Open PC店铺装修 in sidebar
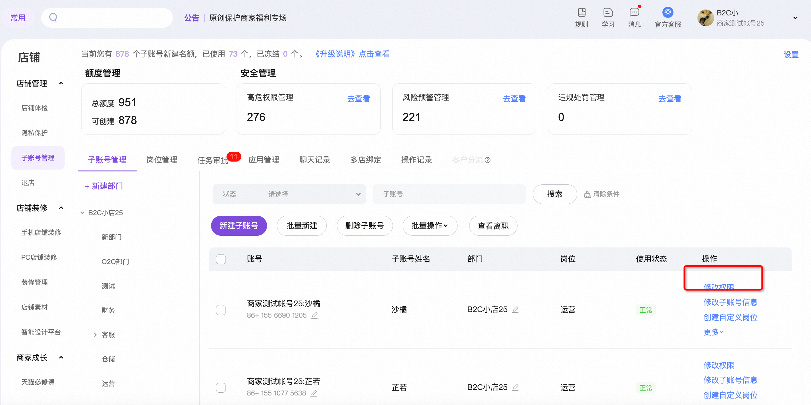The width and height of the screenshot is (811, 405). coord(39,257)
